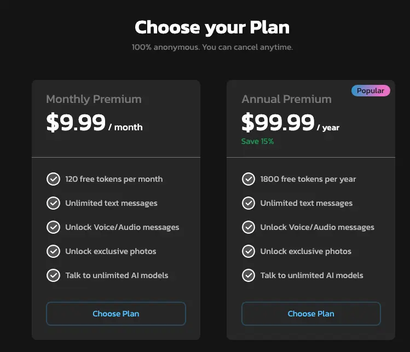The image size is (410, 352).
Task: Click annual Unlimited text messages checkmark icon
Action: pyautogui.click(x=249, y=203)
